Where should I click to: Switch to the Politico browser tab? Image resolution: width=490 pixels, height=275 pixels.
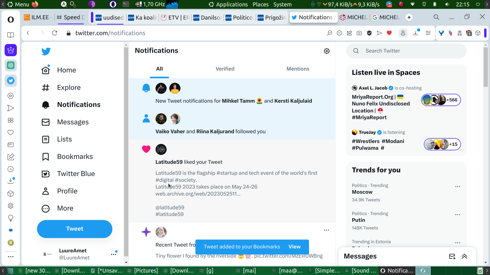(239, 17)
